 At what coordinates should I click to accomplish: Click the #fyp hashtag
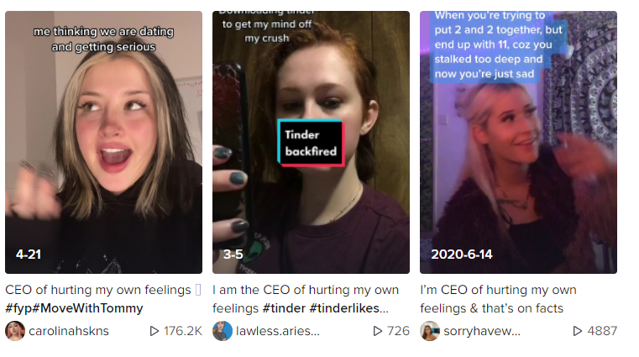(18, 308)
